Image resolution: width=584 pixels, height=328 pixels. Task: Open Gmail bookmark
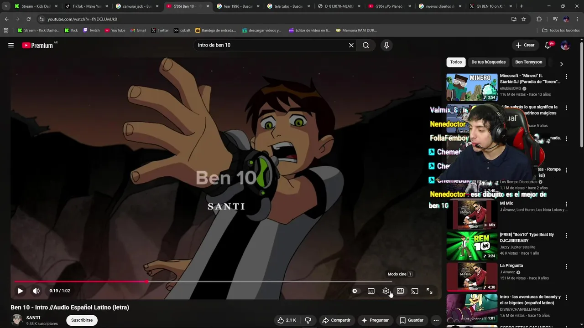138,31
